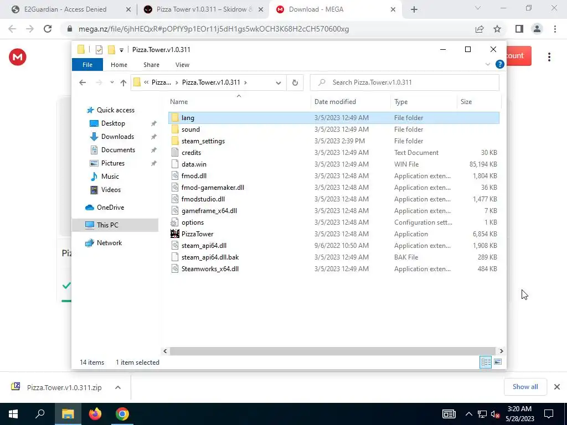Click the PizzaTower application icon
Image resolution: width=567 pixels, height=425 pixels.
tap(175, 234)
